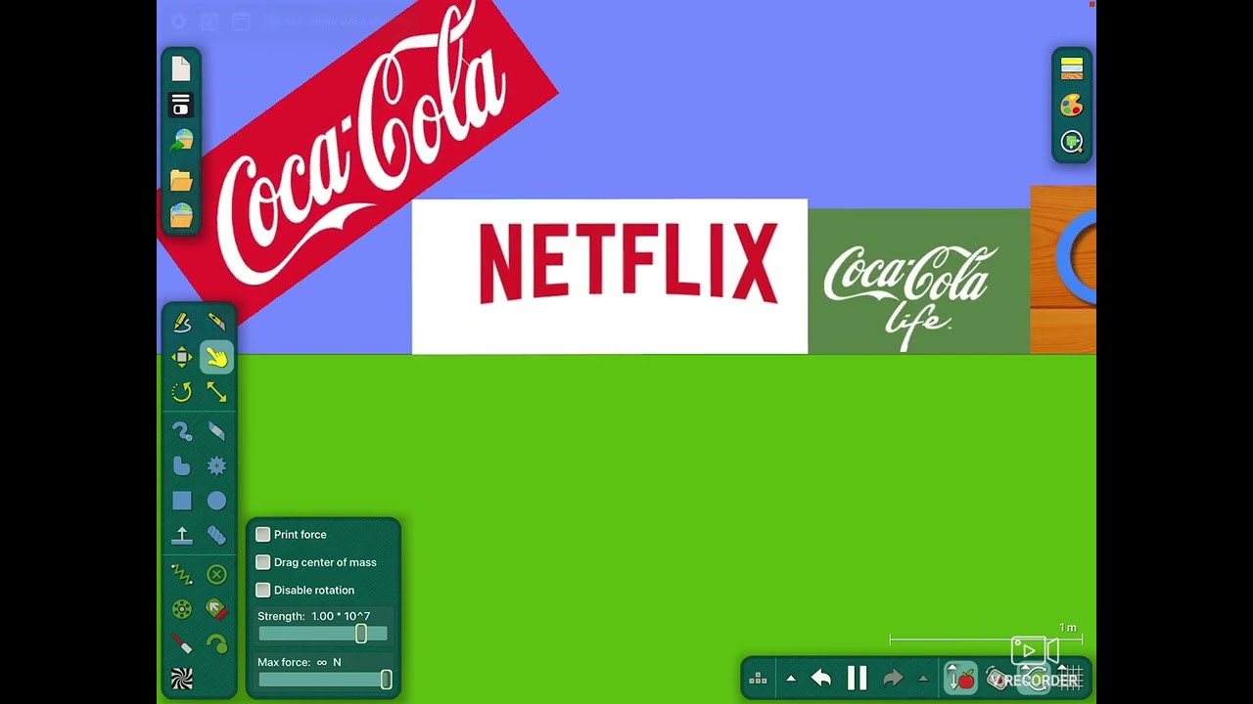The image size is (1253, 704).
Task: Select the Drag hand tool
Action: point(216,358)
